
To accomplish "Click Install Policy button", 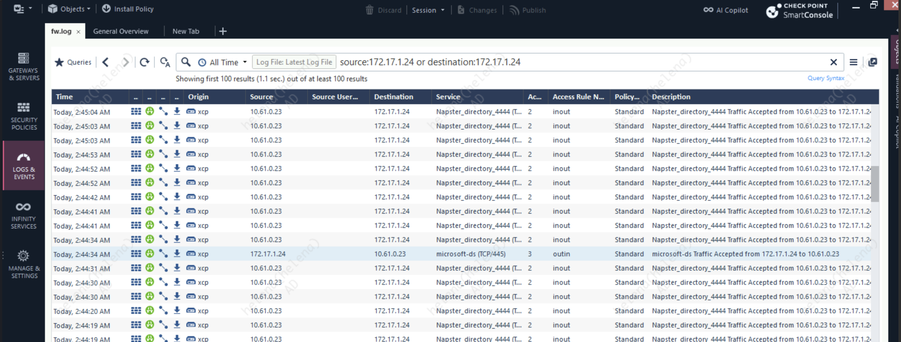I will [128, 9].
